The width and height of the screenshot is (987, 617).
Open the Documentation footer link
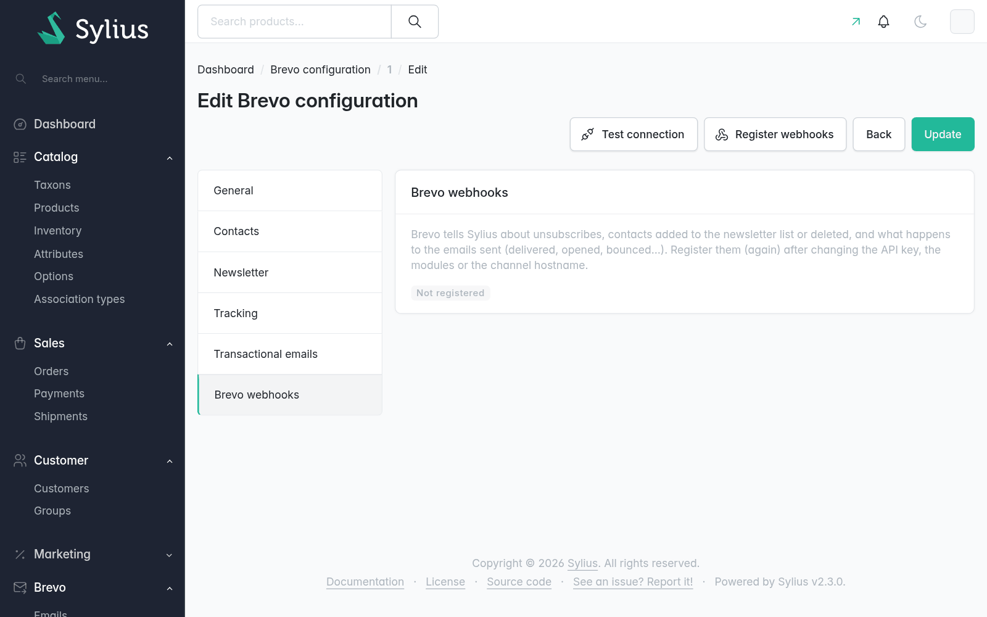(x=365, y=582)
